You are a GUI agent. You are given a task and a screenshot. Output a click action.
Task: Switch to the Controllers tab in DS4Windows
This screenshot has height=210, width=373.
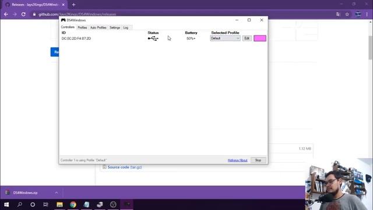[68, 27]
